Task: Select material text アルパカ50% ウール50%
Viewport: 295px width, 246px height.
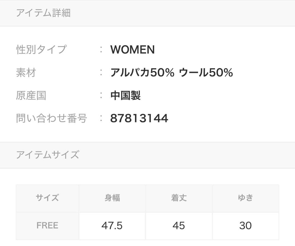Action: tap(172, 73)
